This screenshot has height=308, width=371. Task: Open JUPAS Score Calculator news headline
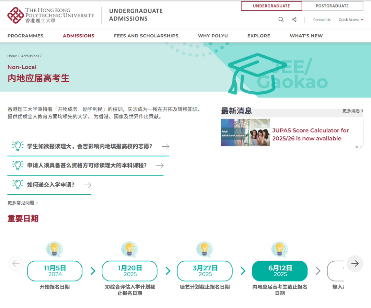(x=311, y=134)
